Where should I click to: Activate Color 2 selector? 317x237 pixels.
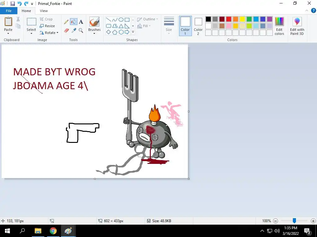pos(198,26)
